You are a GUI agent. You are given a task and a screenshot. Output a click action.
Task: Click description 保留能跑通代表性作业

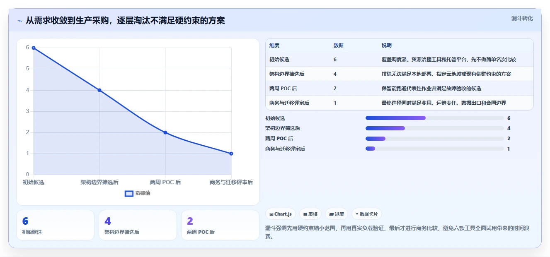431,89
